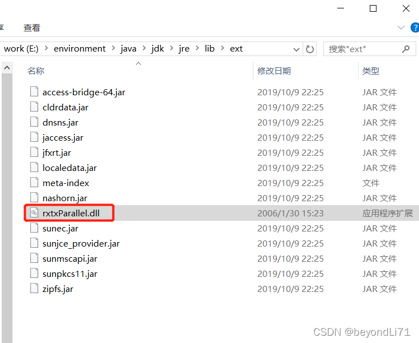The width and height of the screenshot is (419, 343).
Task: Expand the chevron after java breadcrumb
Action: coord(144,48)
